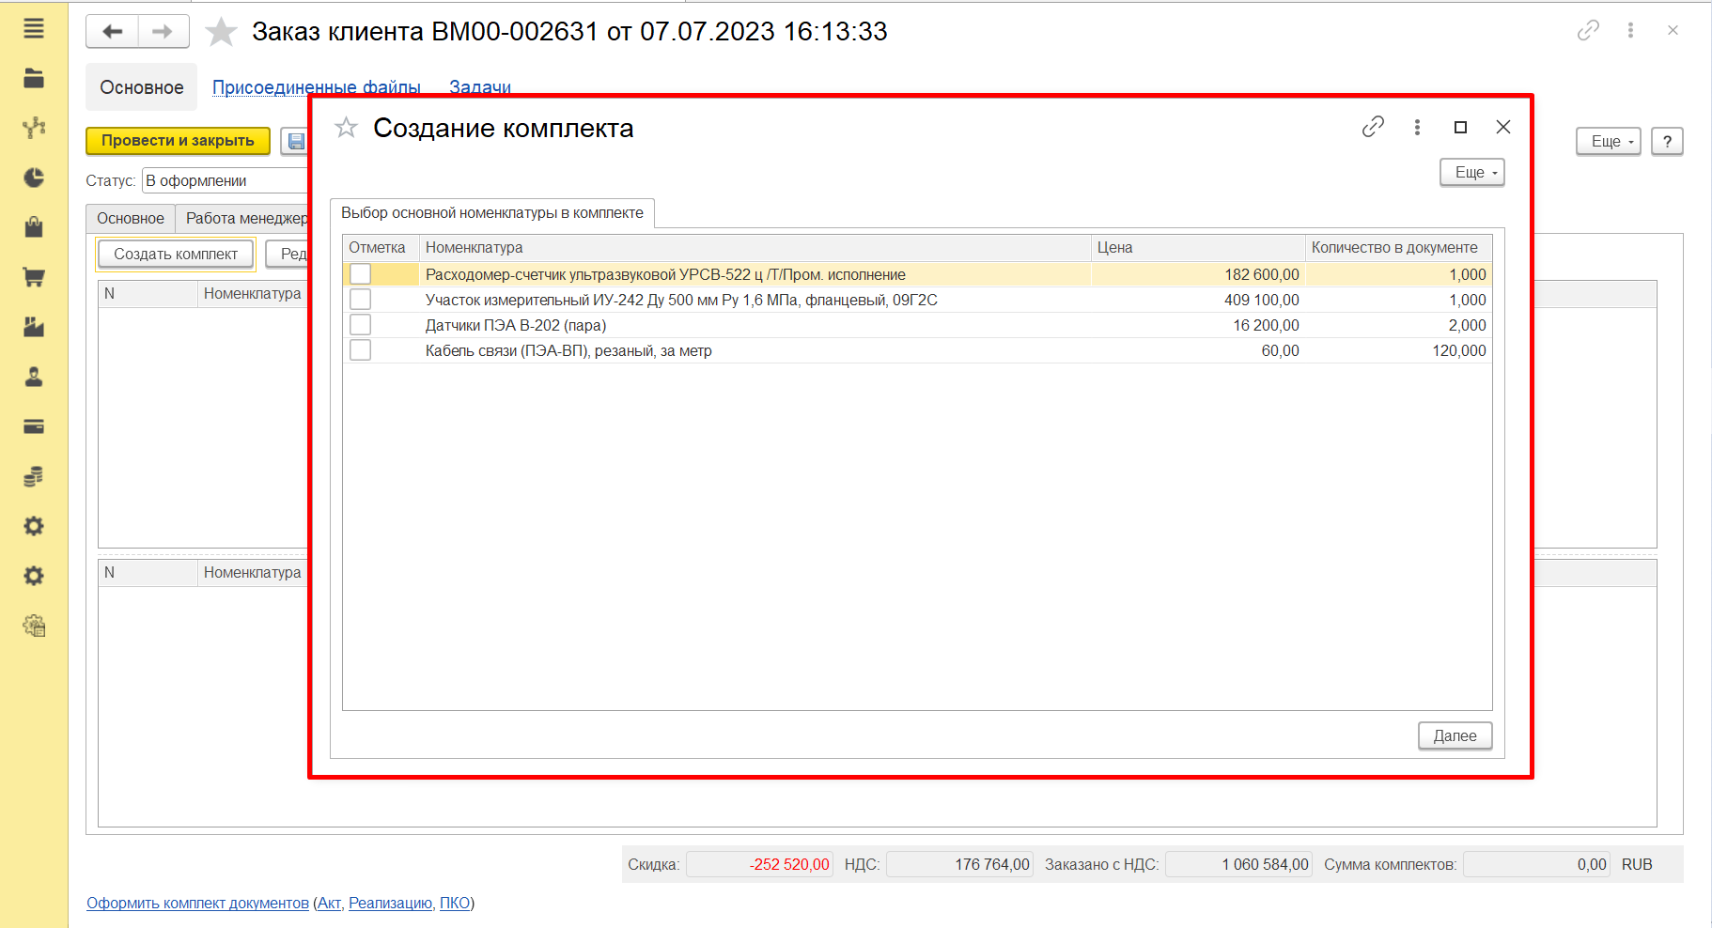1712x928 pixels.
Task: Open the Присоединенные файлы tab
Action: tap(317, 87)
